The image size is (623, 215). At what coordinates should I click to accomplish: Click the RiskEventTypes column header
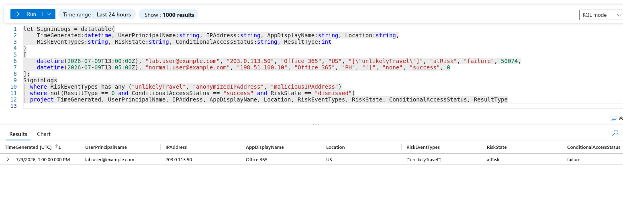click(x=423, y=147)
